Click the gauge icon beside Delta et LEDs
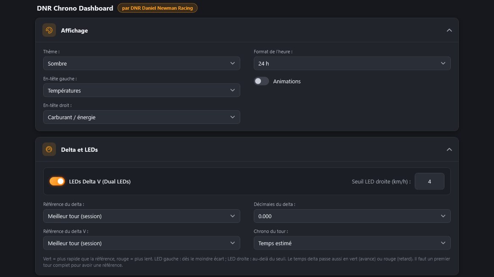The height and width of the screenshot is (277, 494). click(x=49, y=149)
